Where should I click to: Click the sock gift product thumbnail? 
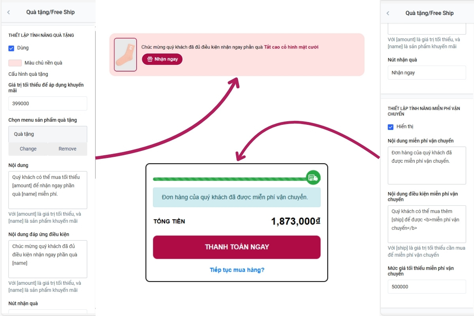(x=125, y=55)
